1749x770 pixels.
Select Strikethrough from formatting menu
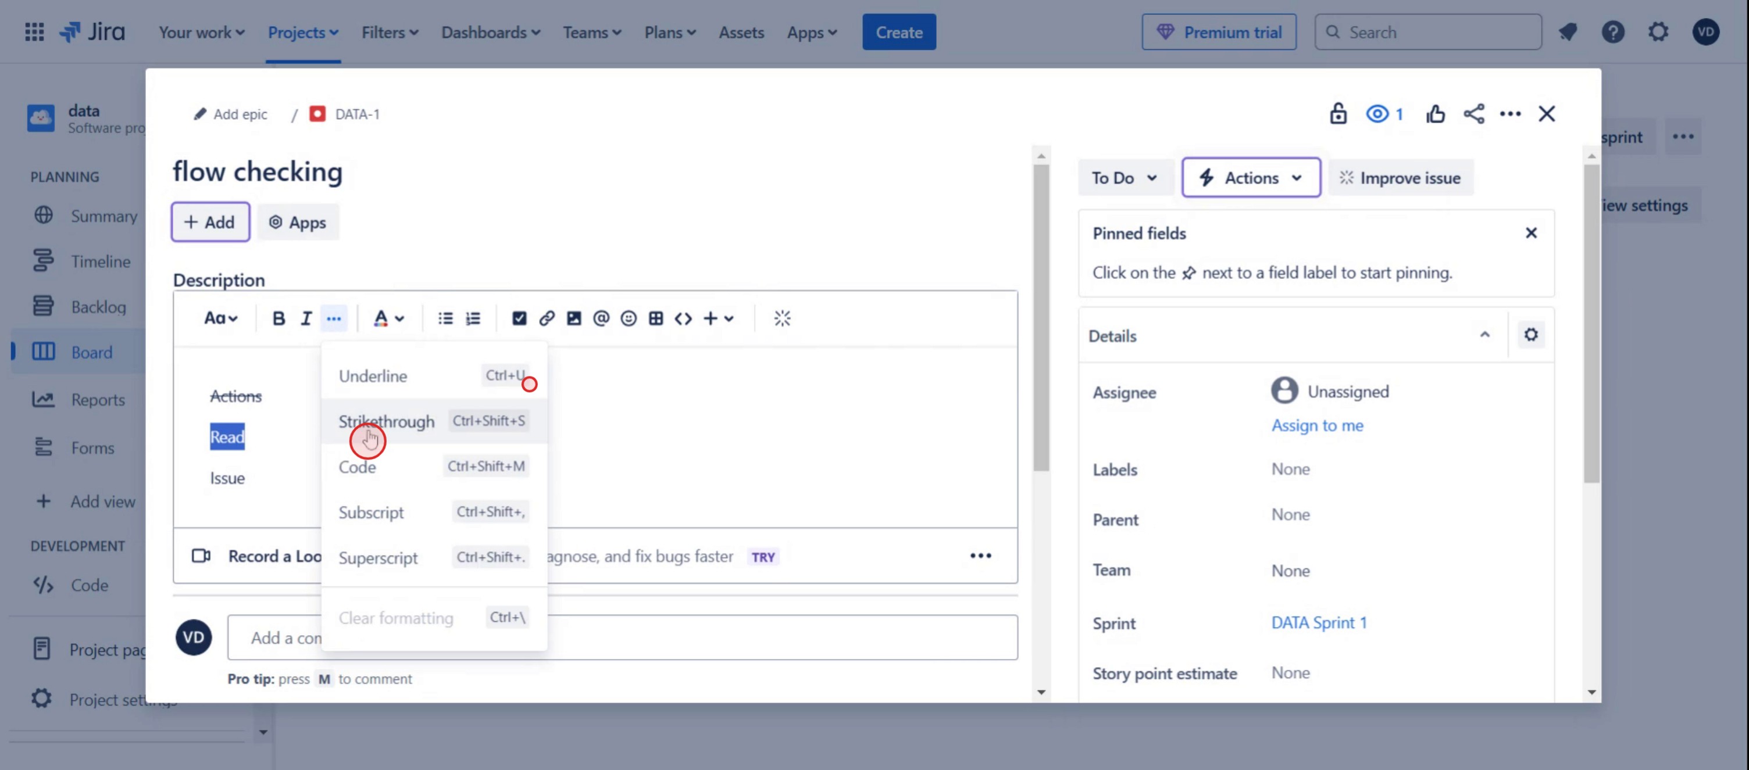pos(387,421)
